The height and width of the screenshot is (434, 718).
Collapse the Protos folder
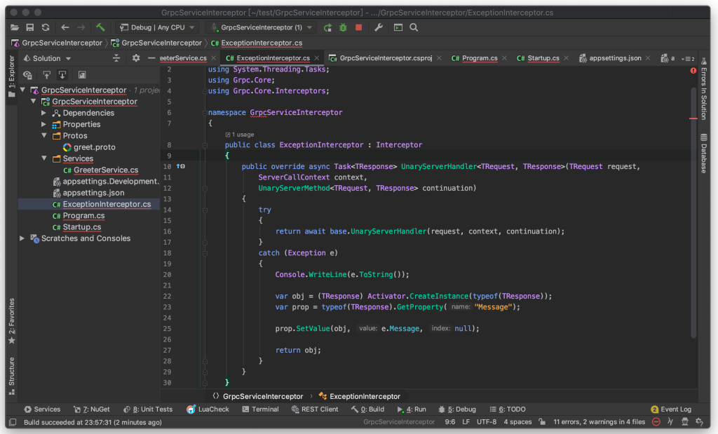pos(44,135)
